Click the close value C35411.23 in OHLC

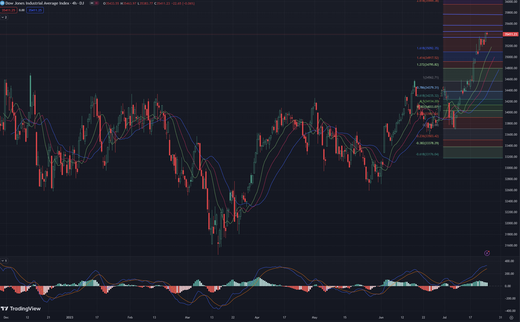(x=162, y=4)
